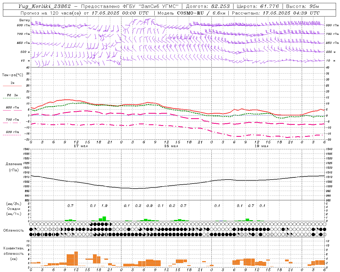Click the 850 гПа temperature legend line sample
340x272 pixels.
pos(12,110)
